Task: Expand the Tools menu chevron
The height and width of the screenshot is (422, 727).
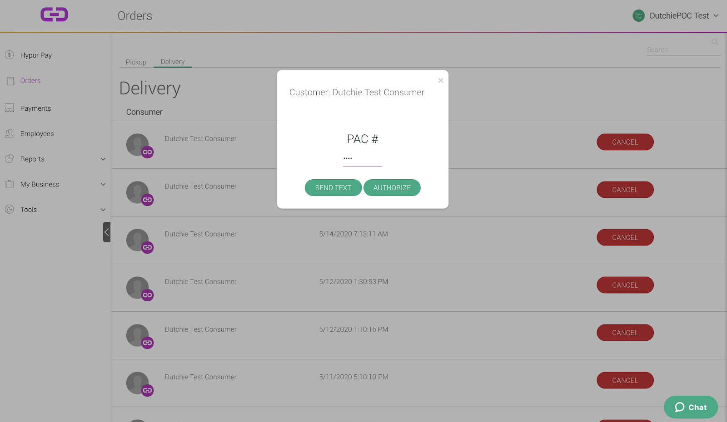Action: click(x=103, y=210)
